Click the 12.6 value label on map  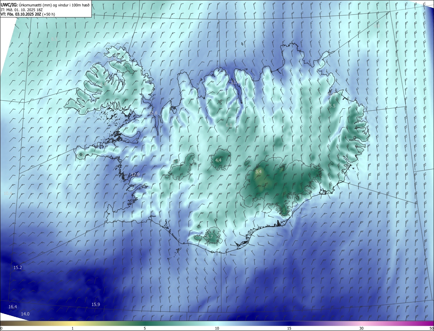click(x=153, y=113)
